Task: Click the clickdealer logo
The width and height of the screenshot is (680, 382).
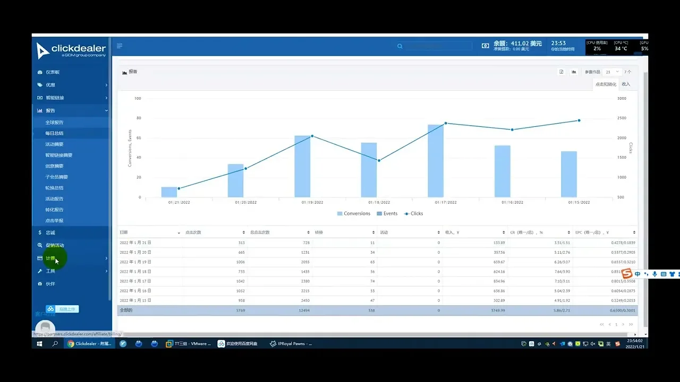Action: [71, 50]
